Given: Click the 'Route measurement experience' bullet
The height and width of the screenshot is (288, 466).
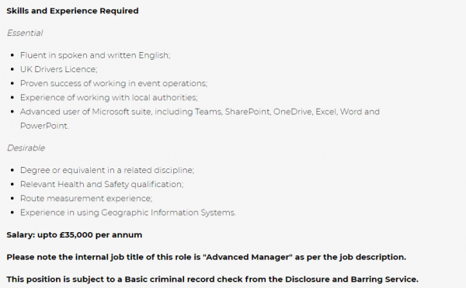Looking at the screenshot, I should 86,198.
